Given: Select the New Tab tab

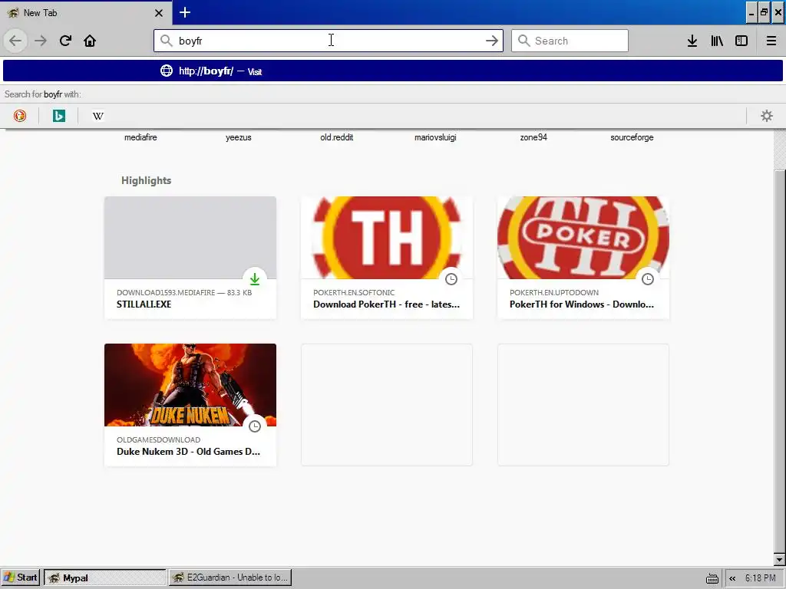Looking at the screenshot, I should coord(86,12).
